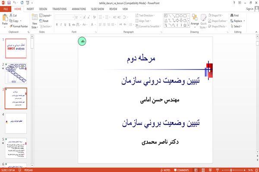This screenshot has height=172, width=259.
Task: Switch to the VIEW tab
Action: pos(125,9)
